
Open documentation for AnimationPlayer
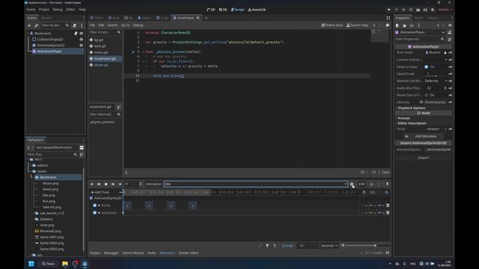coord(450,32)
